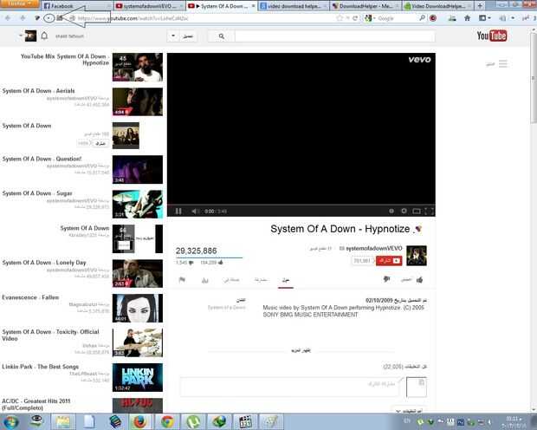Screen dimensions: 537x430
Task: Go forward with the browser forward arrow
Action: pos(23,18)
